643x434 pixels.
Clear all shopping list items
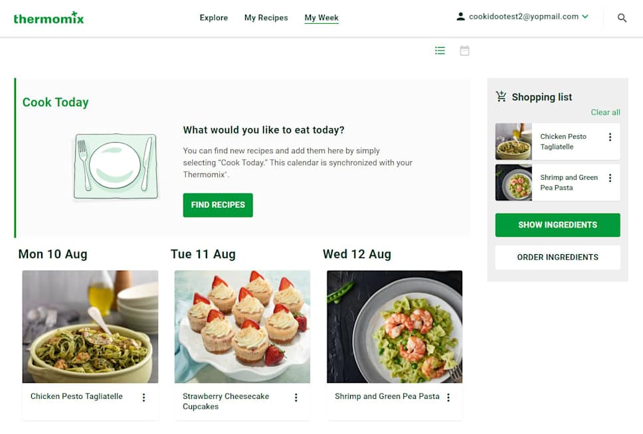[x=605, y=112]
